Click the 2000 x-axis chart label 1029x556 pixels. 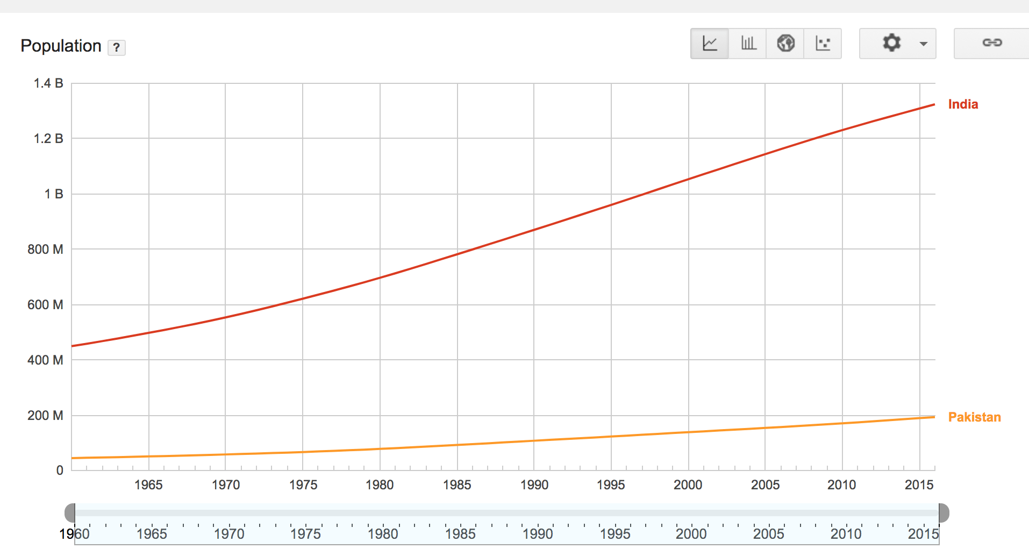coord(688,485)
